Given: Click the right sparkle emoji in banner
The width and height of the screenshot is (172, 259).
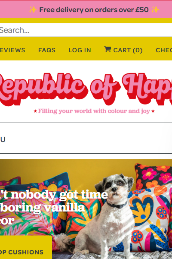Looking at the screenshot, I should 155,10.
